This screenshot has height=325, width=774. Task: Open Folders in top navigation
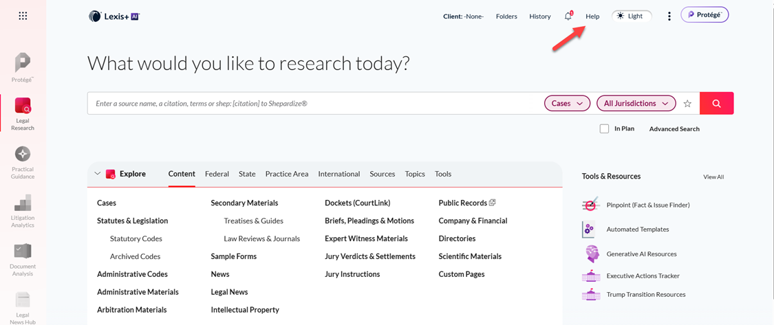tap(506, 16)
